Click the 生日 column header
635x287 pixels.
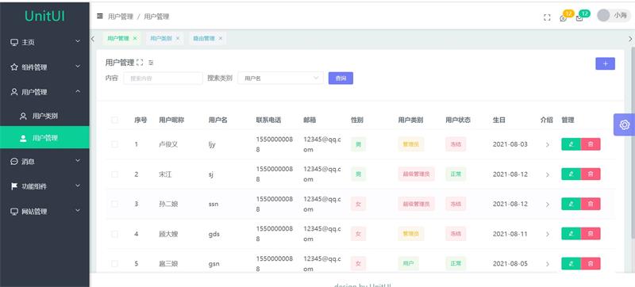[x=499, y=120]
